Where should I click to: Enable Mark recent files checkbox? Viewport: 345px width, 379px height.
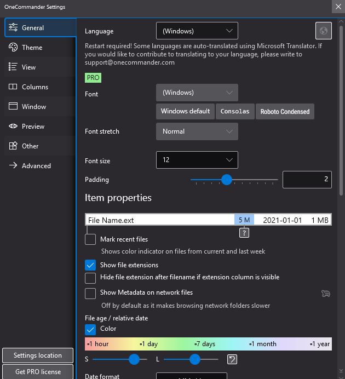pyautogui.click(x=90, y=239)
